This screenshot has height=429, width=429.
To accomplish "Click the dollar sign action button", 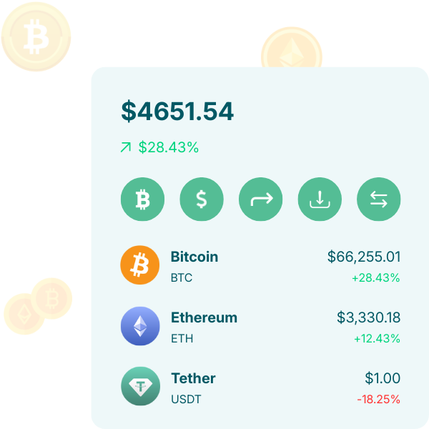I will click(x=202, y=199).
